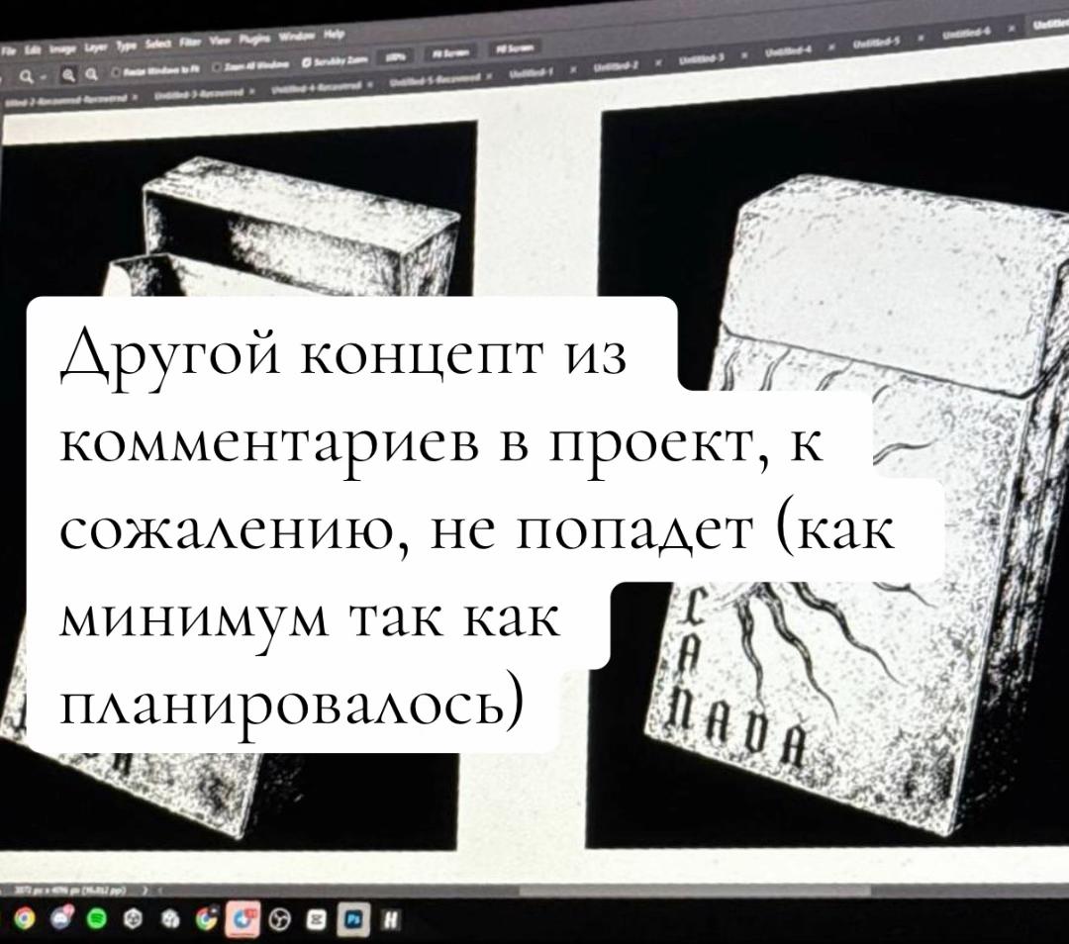The height and width of the screenshot is (944, 1069).
Task: Switch to the Untitled-5 document tab
Action: coord(878,45)
